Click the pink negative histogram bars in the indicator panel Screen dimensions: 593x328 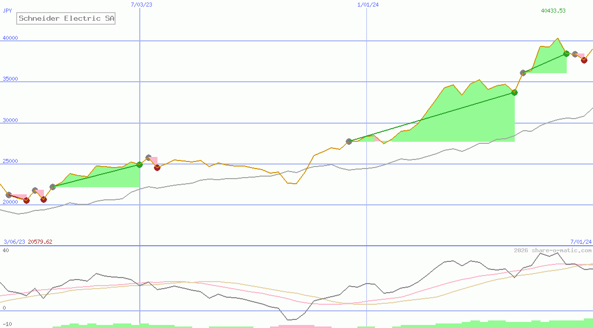(293, 326)
